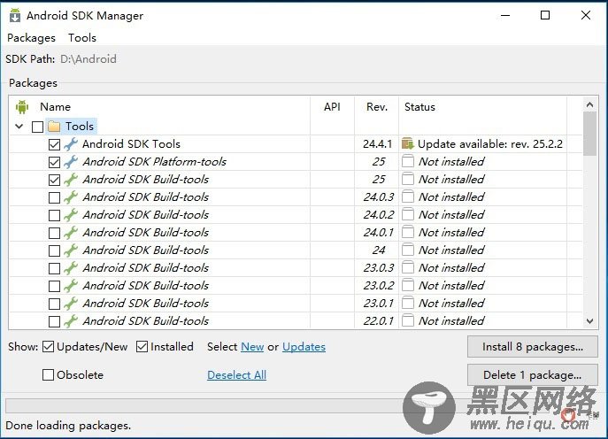Select the Android SDK Platform-tools row label

tap(155, 162)
